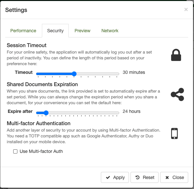Click the Timeout slider handle
Image resolution: width=194 pixels, height=189 pixels.
(74, 74)
